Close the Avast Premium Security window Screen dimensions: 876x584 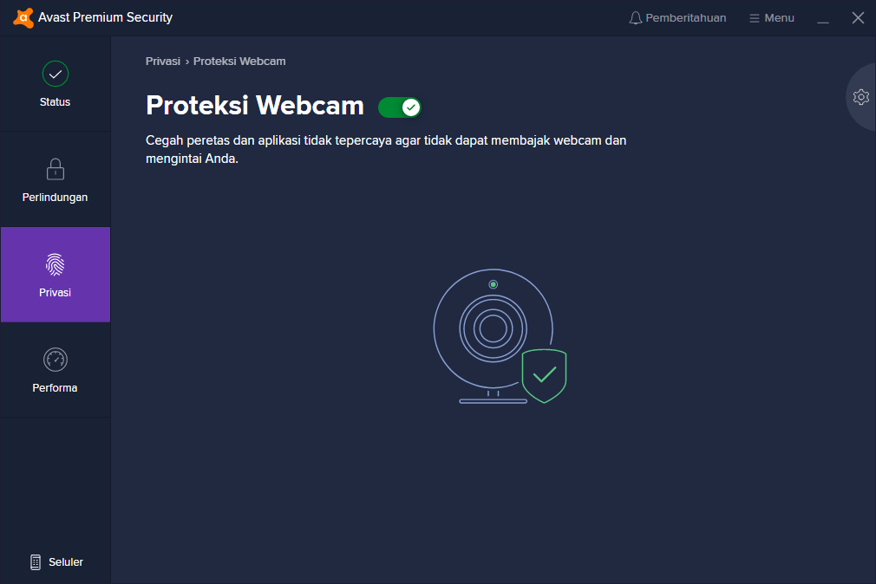pos(858,18)
